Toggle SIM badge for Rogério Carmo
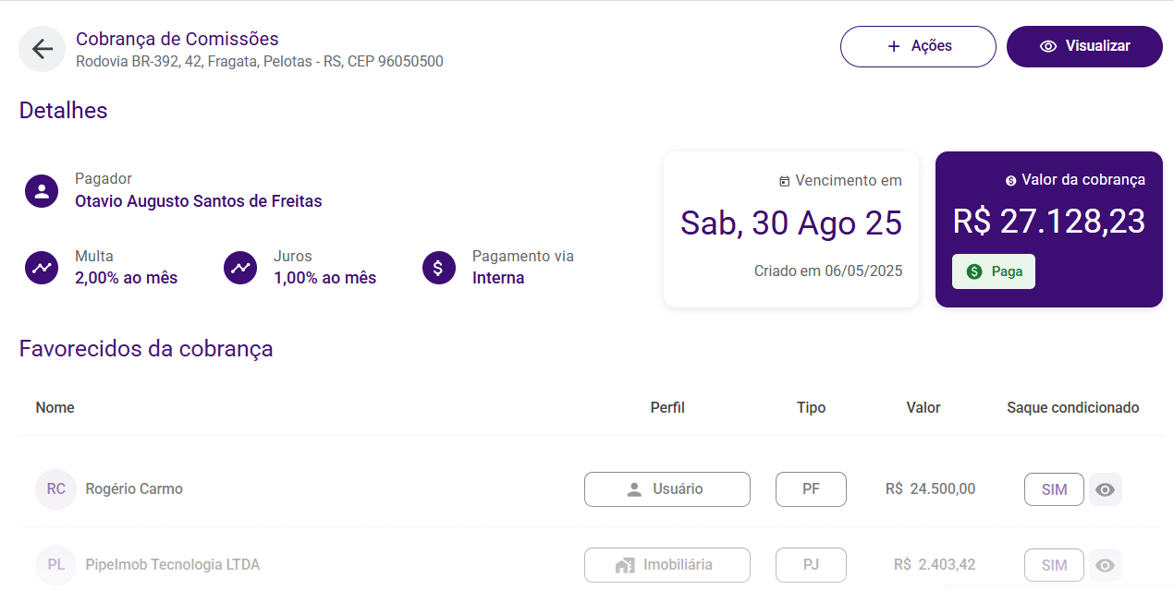 tap(1054, 489)
